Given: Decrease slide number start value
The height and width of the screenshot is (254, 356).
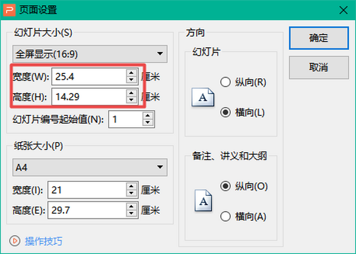Looking at the screenshot, I should (x=148, y=123).
